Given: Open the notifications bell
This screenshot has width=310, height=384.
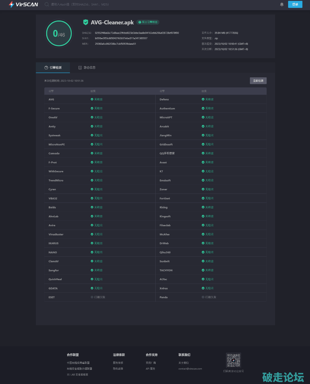Looking at the screenshot, I should (x=282, y=4).
